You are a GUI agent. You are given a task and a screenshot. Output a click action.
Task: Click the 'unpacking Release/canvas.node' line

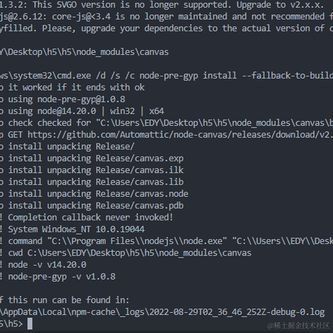point(94,194)
